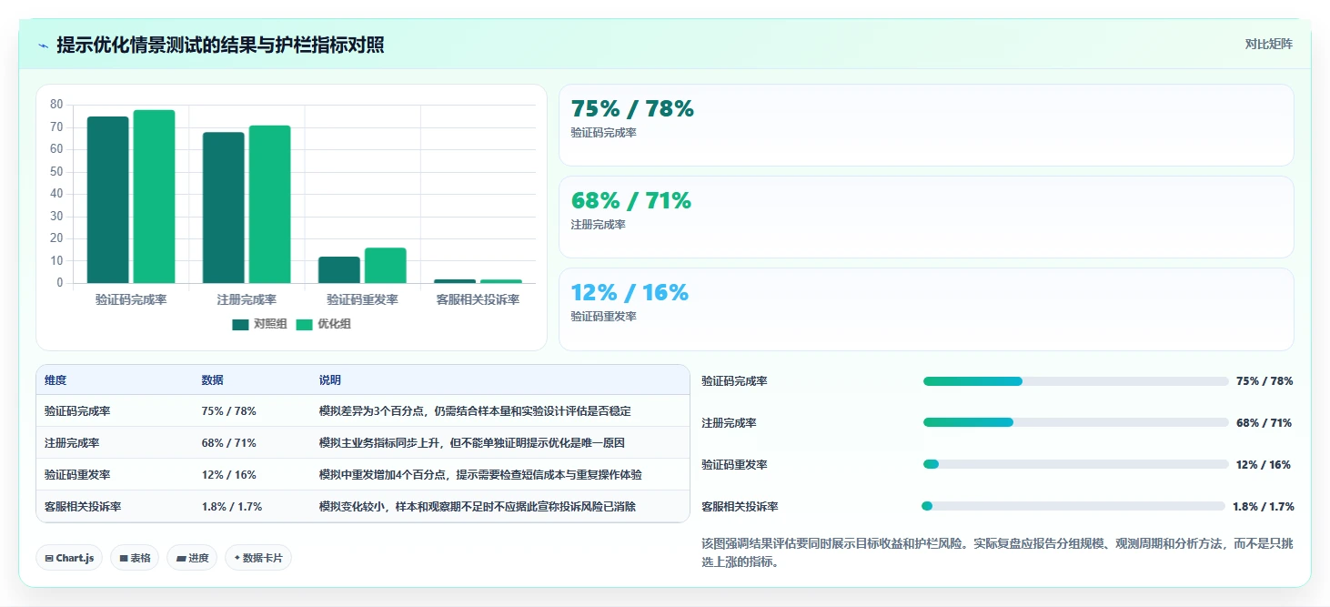Viewport: 1330px width, 607px height.
Task: Click the description starting 模拟中重发增加4个百分点
Action: 480,475
